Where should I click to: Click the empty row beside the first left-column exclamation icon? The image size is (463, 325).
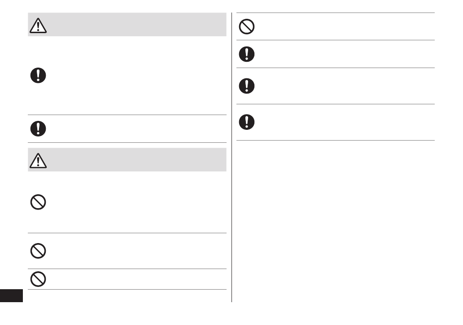pyautogui.click(x=135, y=75)
